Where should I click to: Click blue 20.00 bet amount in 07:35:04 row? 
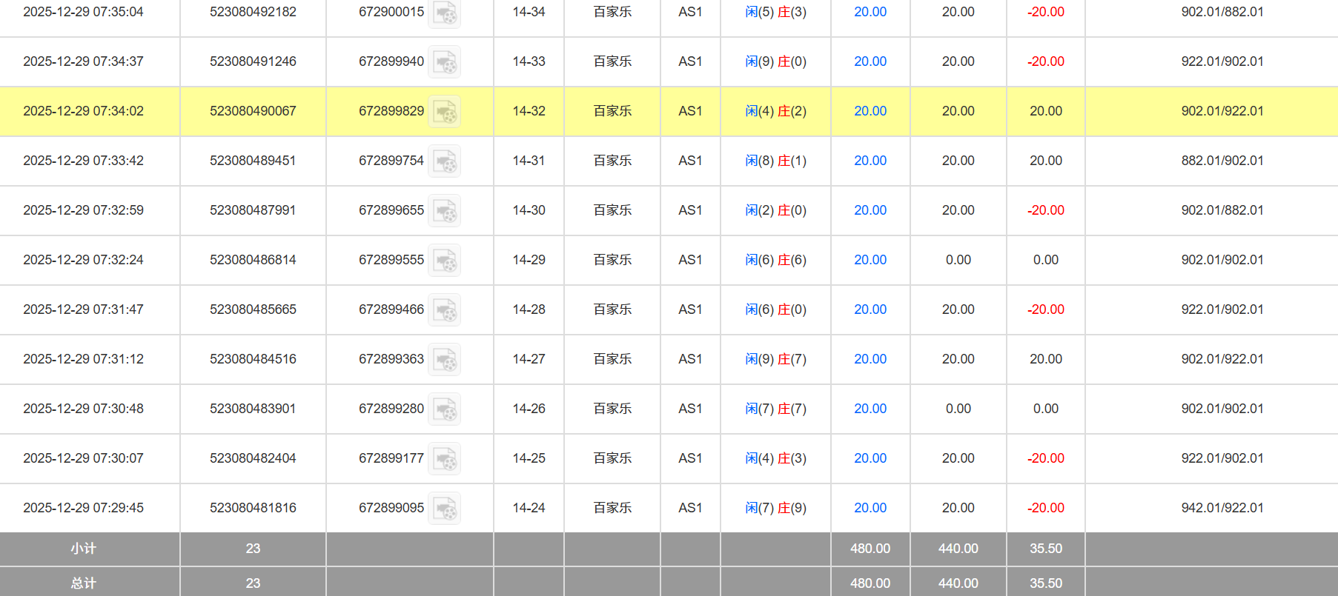tap(870, 12)
